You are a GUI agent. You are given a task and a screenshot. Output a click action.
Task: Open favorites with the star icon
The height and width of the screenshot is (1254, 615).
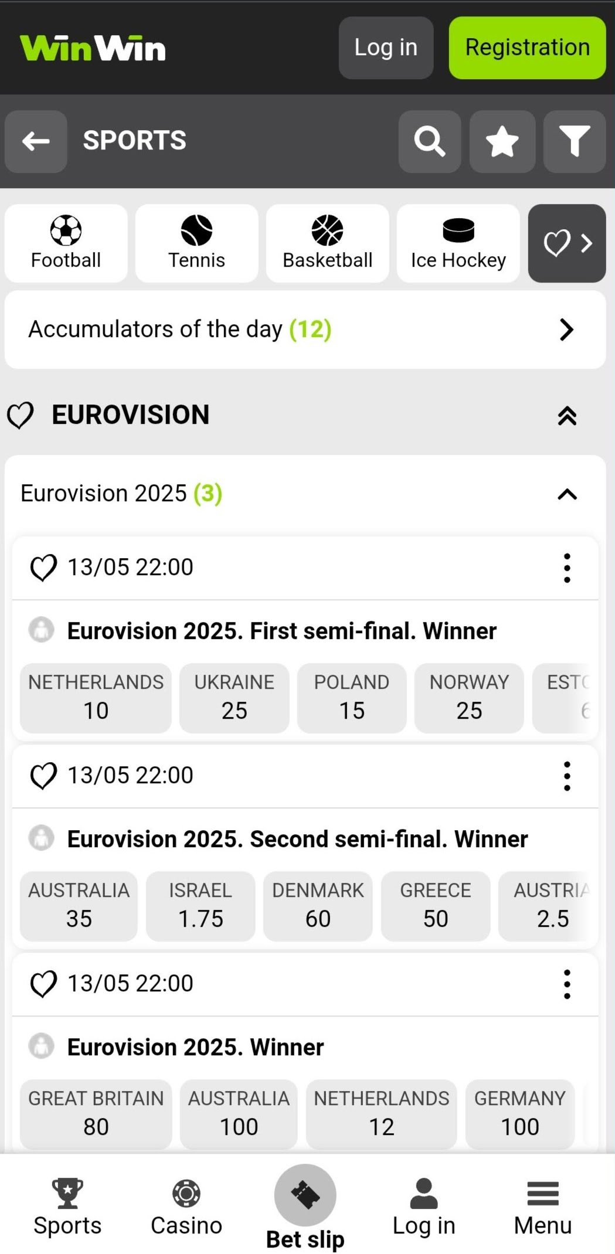[502, 141]
